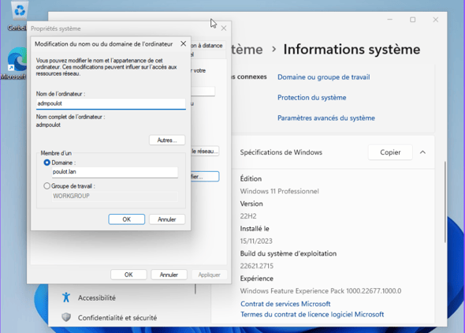This screenshot has width=465, height=333.
Task: Open Accessibilité settings category
Action: pos(97,297)
